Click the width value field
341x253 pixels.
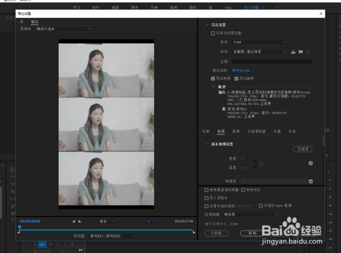tap(243, 159)
